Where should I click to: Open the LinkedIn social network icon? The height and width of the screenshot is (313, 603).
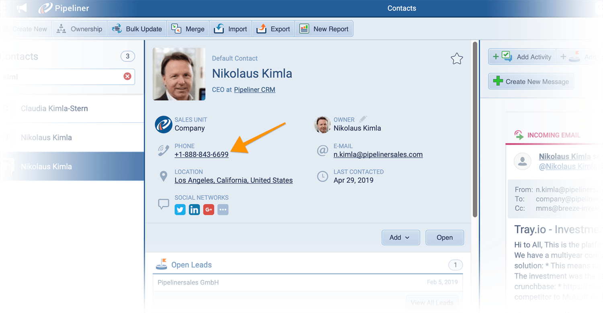[194, 209]
